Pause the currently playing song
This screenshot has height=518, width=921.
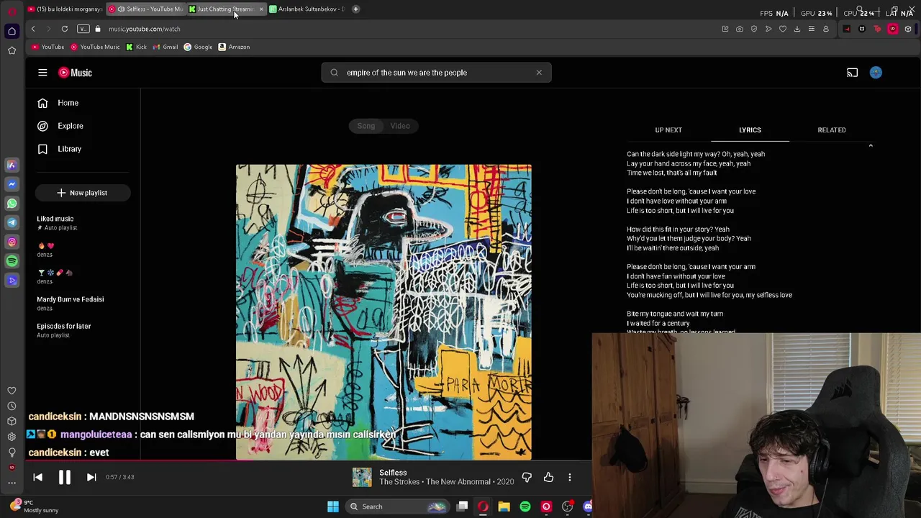pos(64,477)
